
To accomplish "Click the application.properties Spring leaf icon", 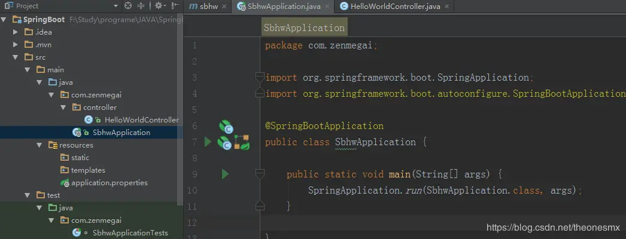I will (65, 183).
